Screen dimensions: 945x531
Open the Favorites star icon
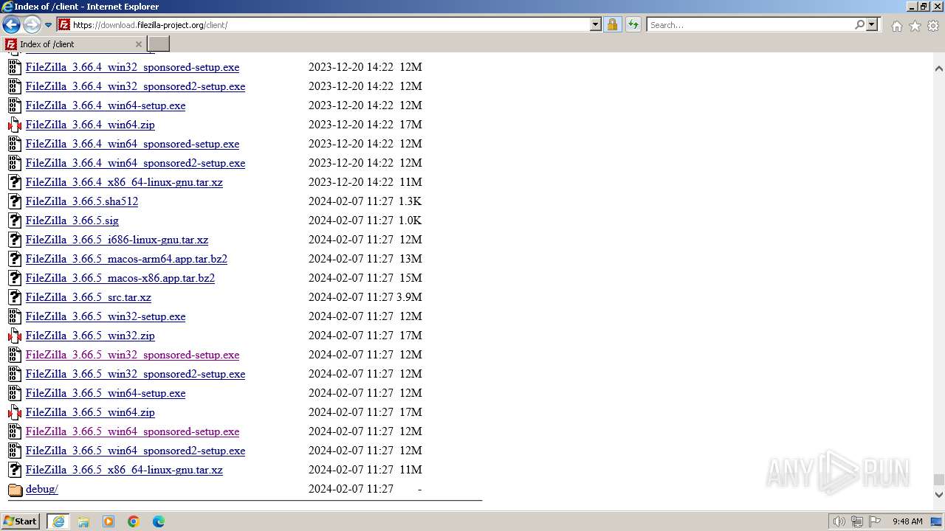point(915,26)
